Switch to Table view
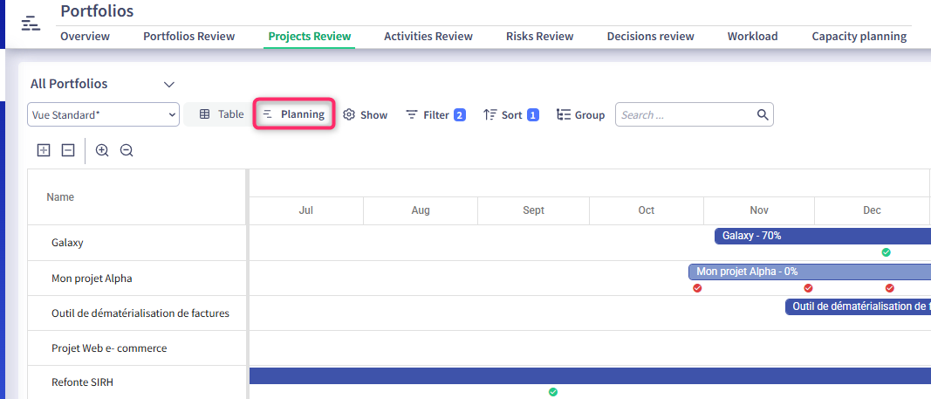Viewport: 931px width, 399px height. tap(222, 114)
